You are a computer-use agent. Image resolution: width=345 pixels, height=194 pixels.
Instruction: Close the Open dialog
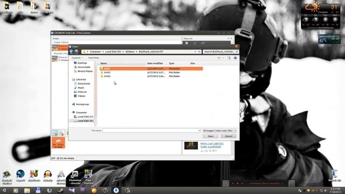click(236, 46)
